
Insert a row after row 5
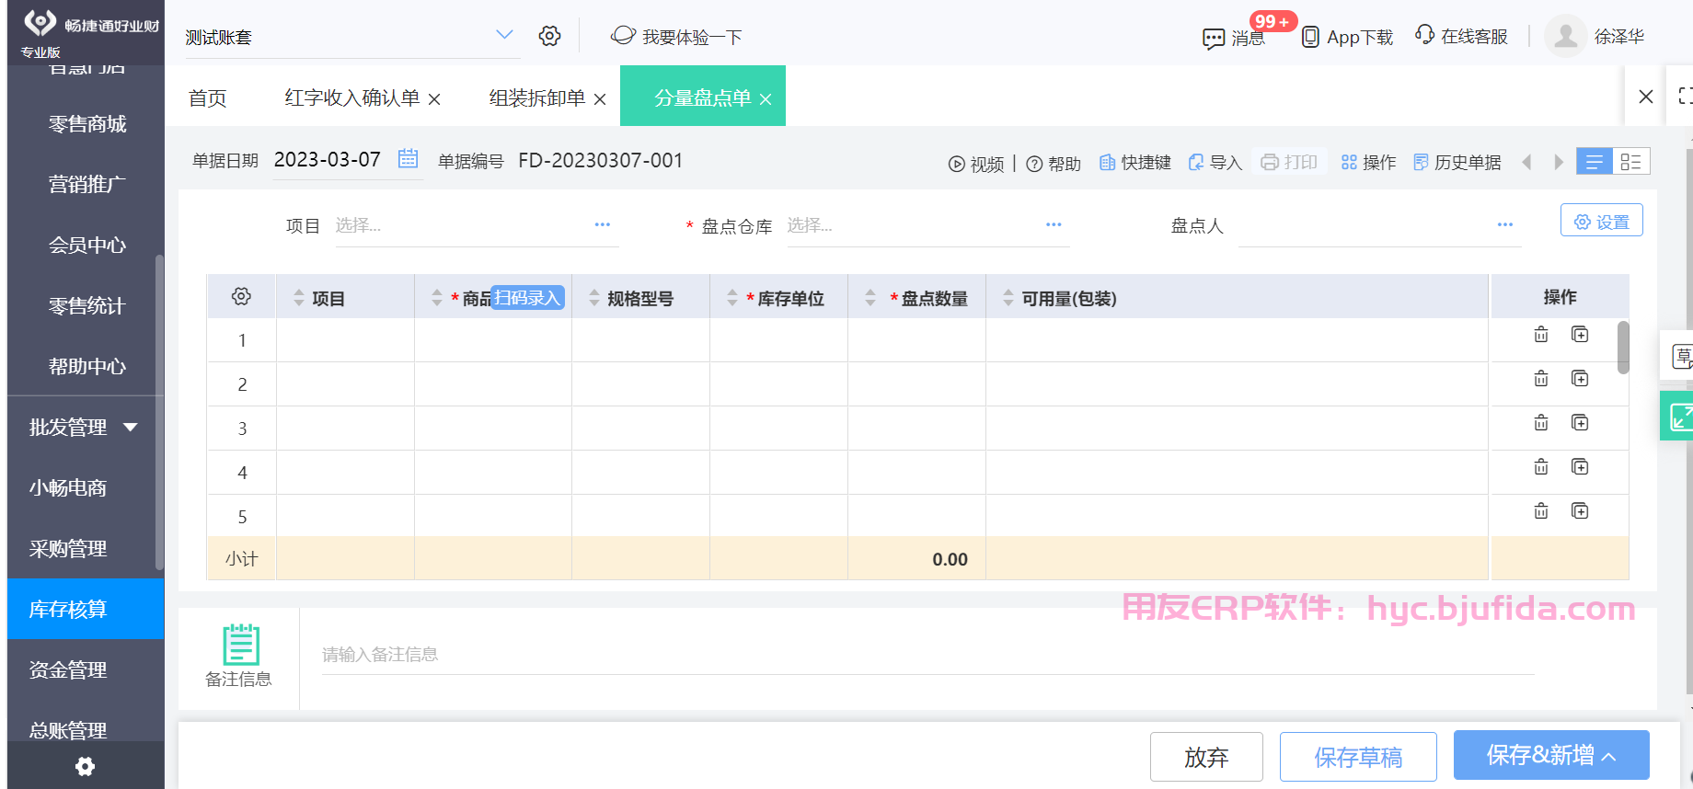coord(1580,511)
